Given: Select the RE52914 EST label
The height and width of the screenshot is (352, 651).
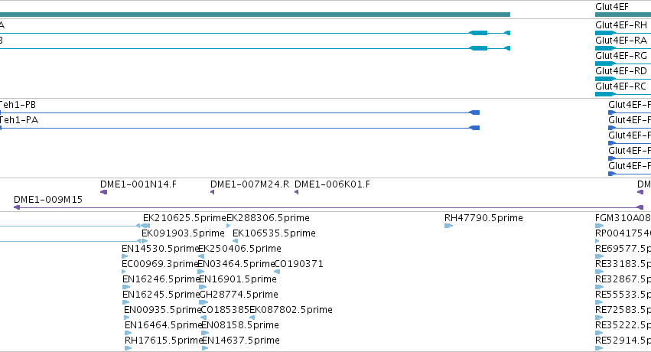Looking at the screenshot, I should tap(623, 341).
